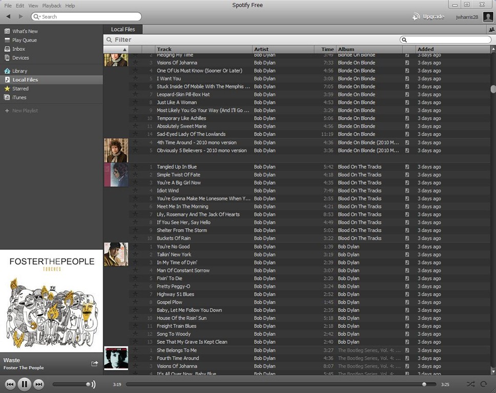
Task: Open the Playback menu
Action: coord(51,6)
